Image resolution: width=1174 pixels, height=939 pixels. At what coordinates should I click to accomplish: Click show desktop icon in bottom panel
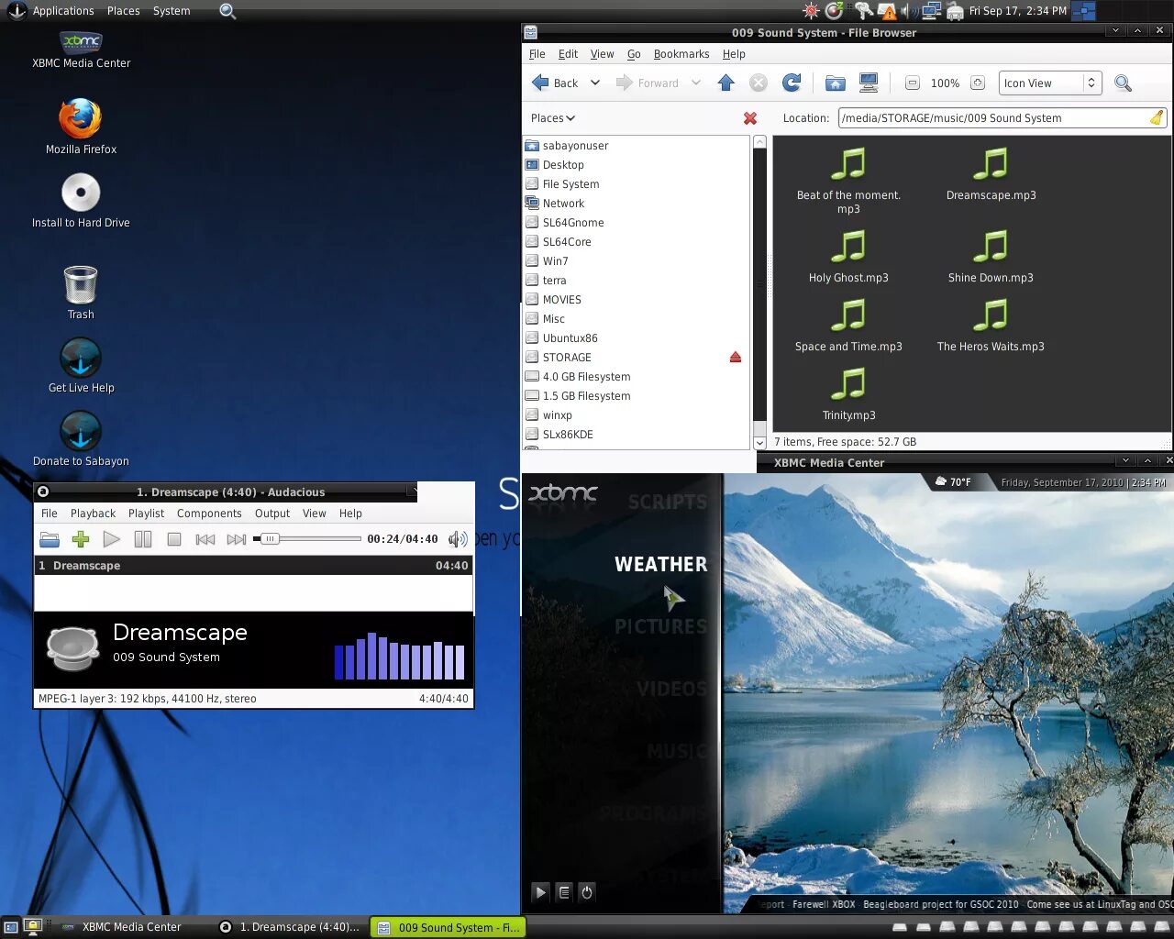tap(11, 927)
